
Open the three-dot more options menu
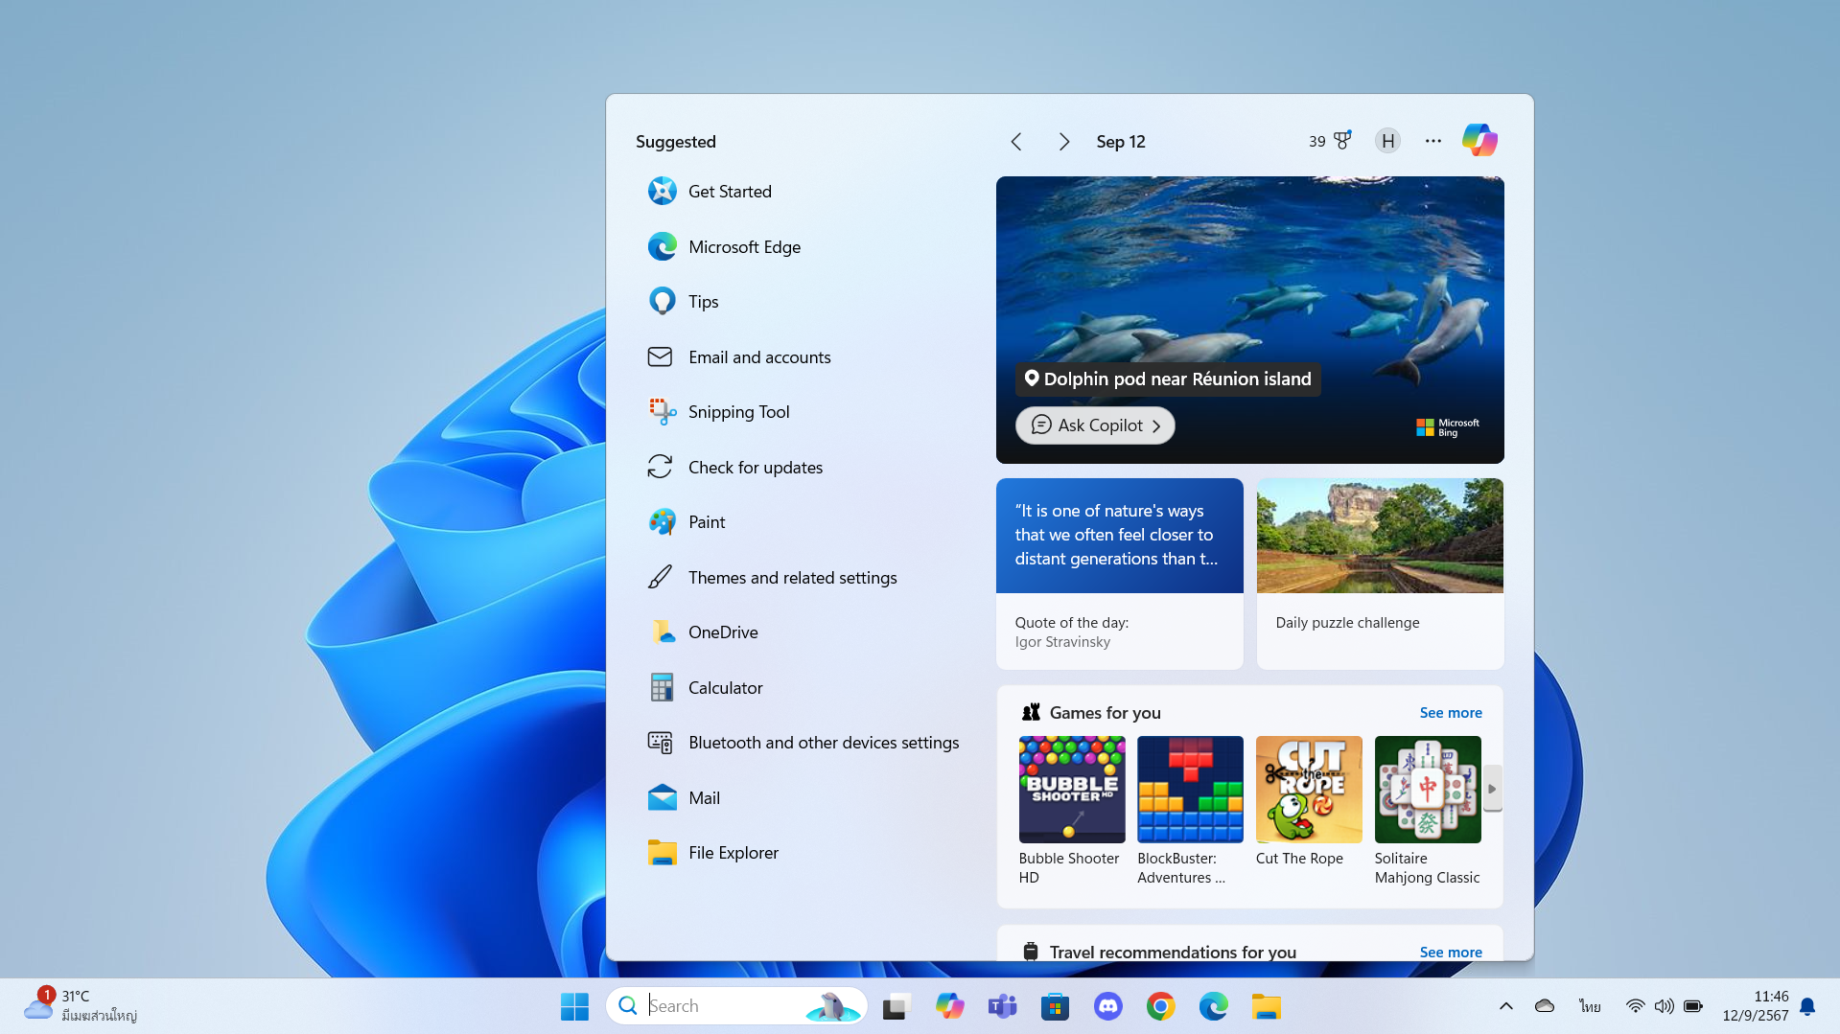(x=1432, y=141)
